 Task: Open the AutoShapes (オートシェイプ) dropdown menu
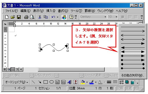tap(17, 82)
